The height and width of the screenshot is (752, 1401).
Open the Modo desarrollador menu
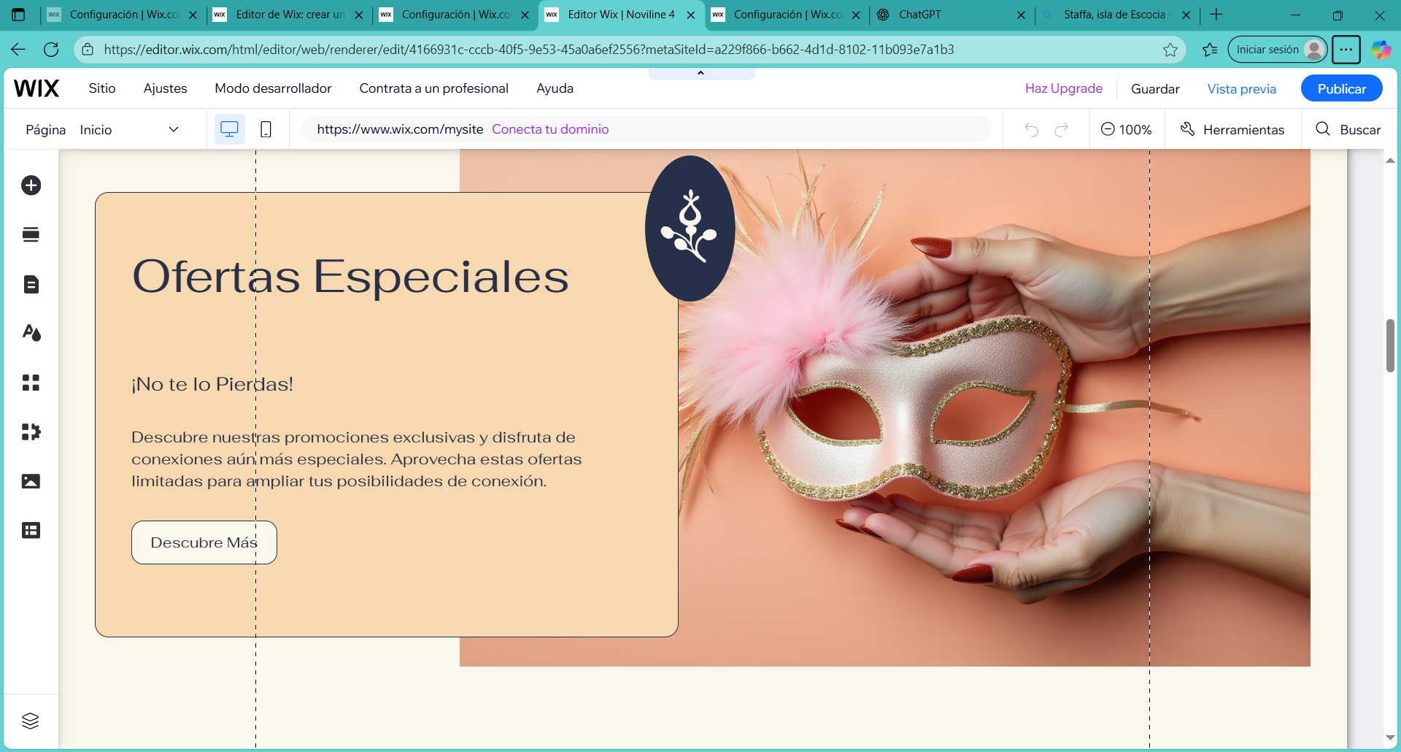[273, 88]
